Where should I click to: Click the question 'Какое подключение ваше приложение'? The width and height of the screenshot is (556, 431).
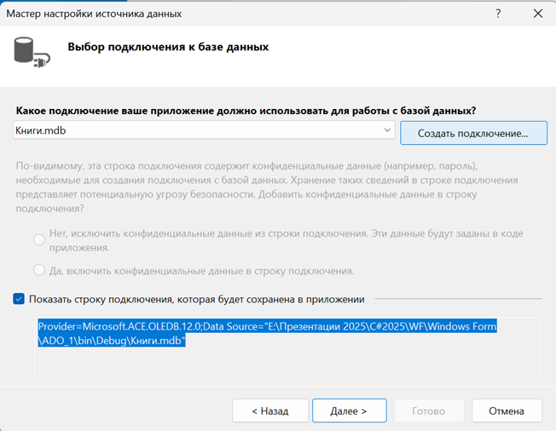(245, 111)
